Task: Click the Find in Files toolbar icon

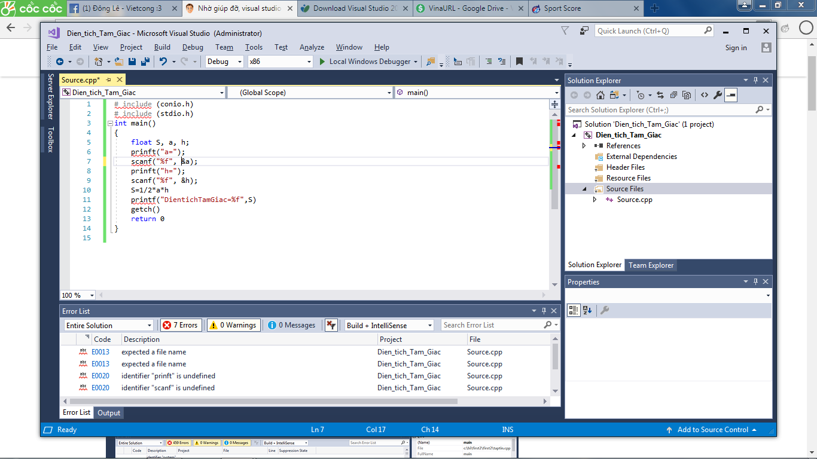Action: tap(431, 62)
